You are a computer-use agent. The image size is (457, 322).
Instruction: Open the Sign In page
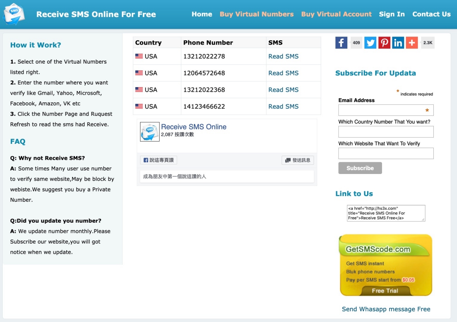[x=392, y=14]
